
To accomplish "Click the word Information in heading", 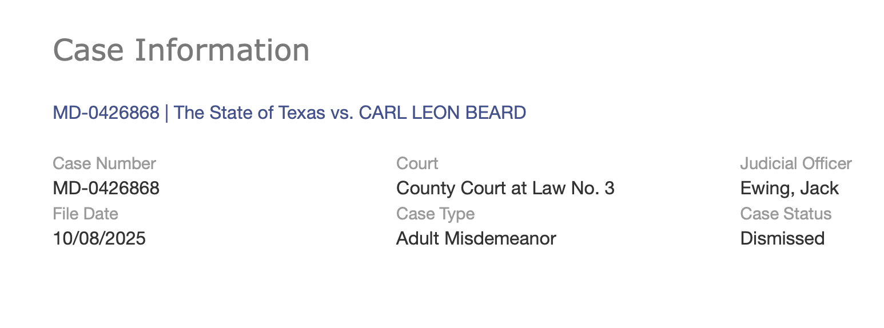I will (x=222, y=50).
